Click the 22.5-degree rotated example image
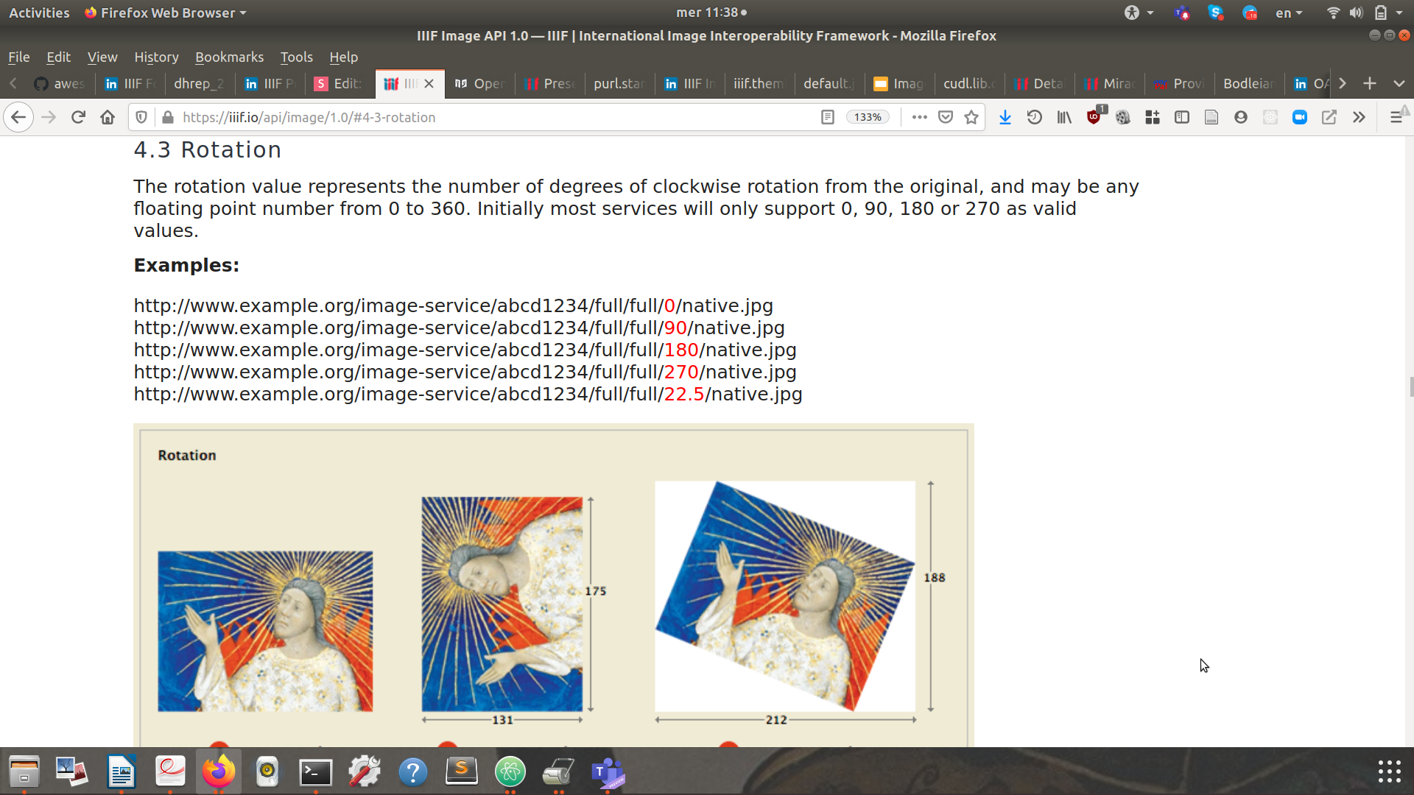Image resolution: width=1414 pixels, height=795 pixels. 785,596
